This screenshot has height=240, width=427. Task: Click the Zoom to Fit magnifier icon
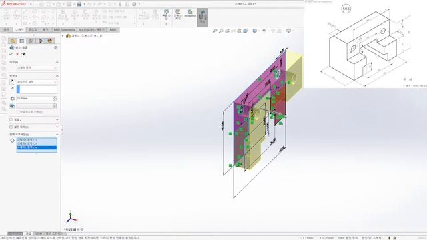pyautogui.click(x=215, y=31)
